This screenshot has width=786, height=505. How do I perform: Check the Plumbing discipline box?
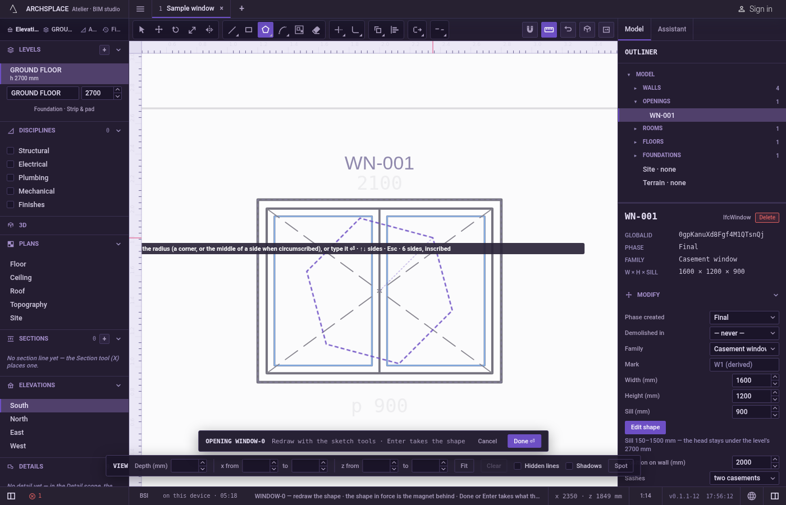(10, 178)
